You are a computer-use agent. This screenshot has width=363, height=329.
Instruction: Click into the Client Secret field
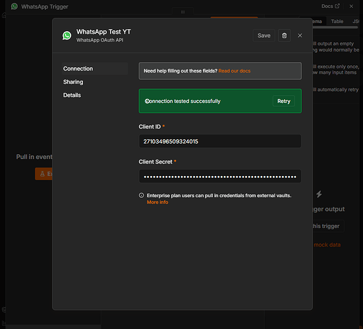tap(220, 176)
